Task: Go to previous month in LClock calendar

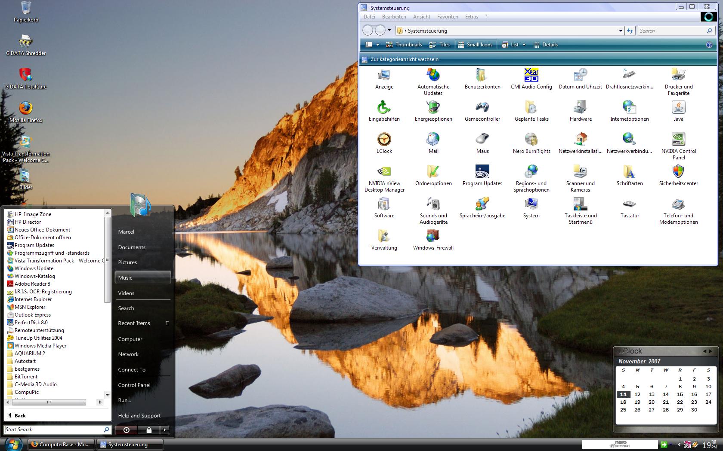Action: click(x=704, y=351)
